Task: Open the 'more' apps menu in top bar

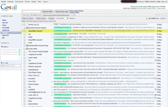Action: pyautogui.click(x=45, y=2)
